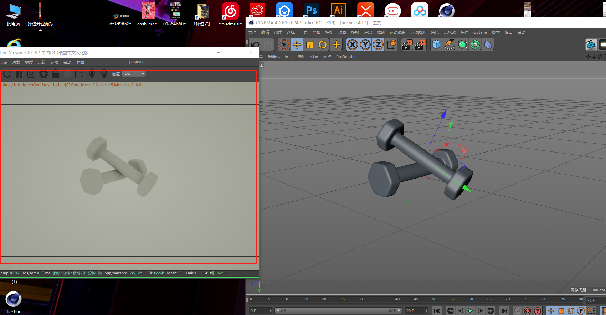Viewport: 606px width, 315px height.
Task: Open the Octane menu
Action: pos(480,32)
